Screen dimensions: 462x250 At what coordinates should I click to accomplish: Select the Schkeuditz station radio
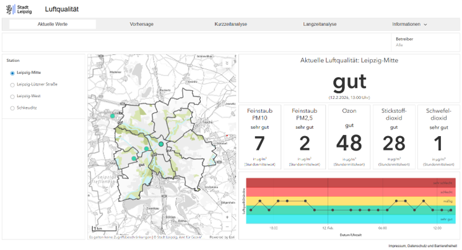(12, 108)
